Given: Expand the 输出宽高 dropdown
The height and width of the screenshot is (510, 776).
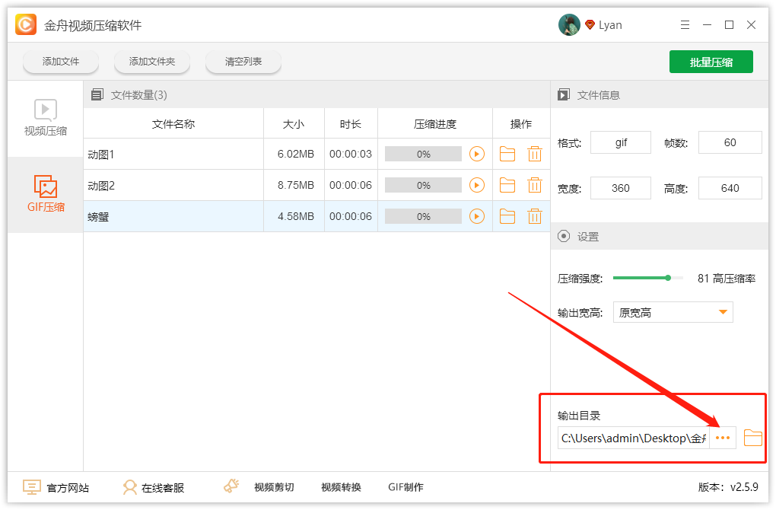Looking at the screenshot, I should click(673, 313).
